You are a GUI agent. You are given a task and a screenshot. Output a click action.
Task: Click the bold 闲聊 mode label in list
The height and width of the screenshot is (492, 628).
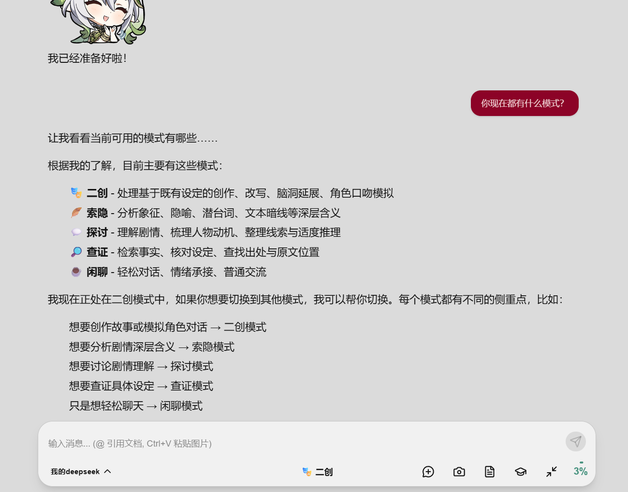(x=97, y=272)
